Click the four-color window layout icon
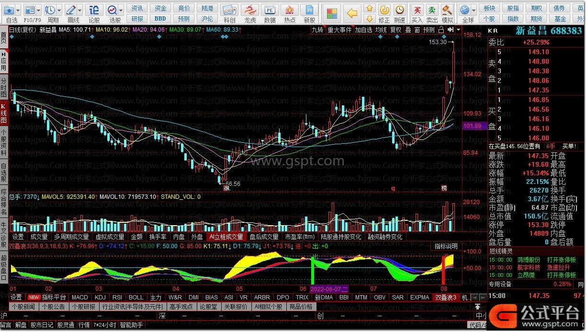 click(x=332, y=13)
